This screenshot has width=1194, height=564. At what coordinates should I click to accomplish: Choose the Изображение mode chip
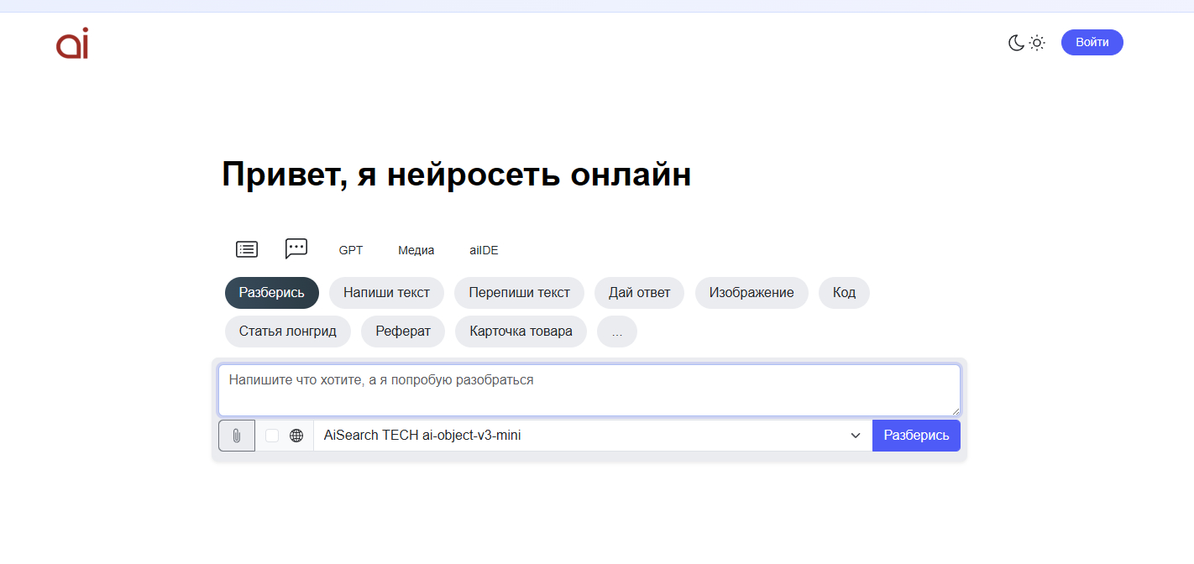click(x=751, y=293)
